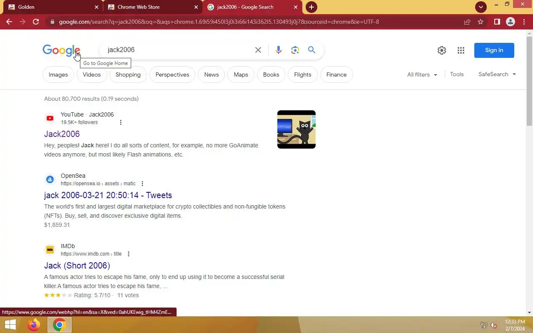Filter results by Images
The width and height of the screenshot is (533, 333).
coord(58,75)
